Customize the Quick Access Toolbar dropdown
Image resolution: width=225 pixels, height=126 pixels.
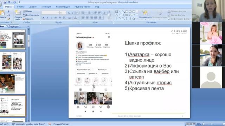(x=20, y=2)
